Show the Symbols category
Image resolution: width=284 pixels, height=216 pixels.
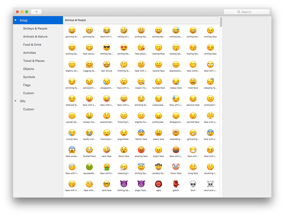29,77
